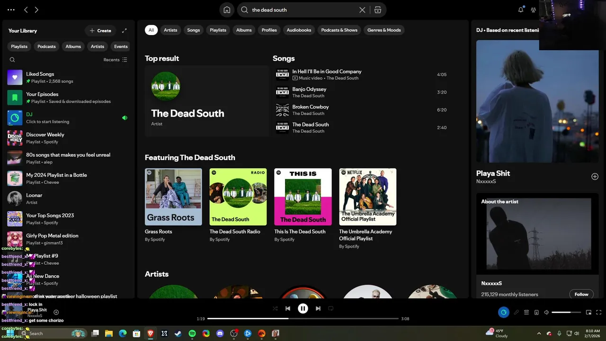The image size is (606, 341).
Task: Expand Your Library to full view
Action: pos(125,31)
